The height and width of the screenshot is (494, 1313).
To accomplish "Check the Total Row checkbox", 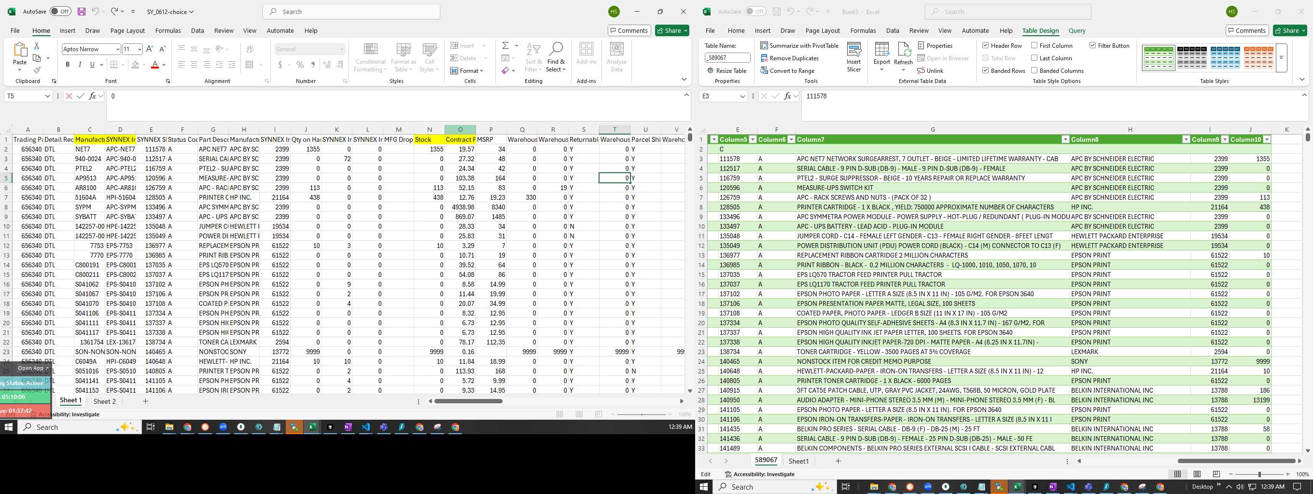I will pyautogui.click(x=985, y=58).
